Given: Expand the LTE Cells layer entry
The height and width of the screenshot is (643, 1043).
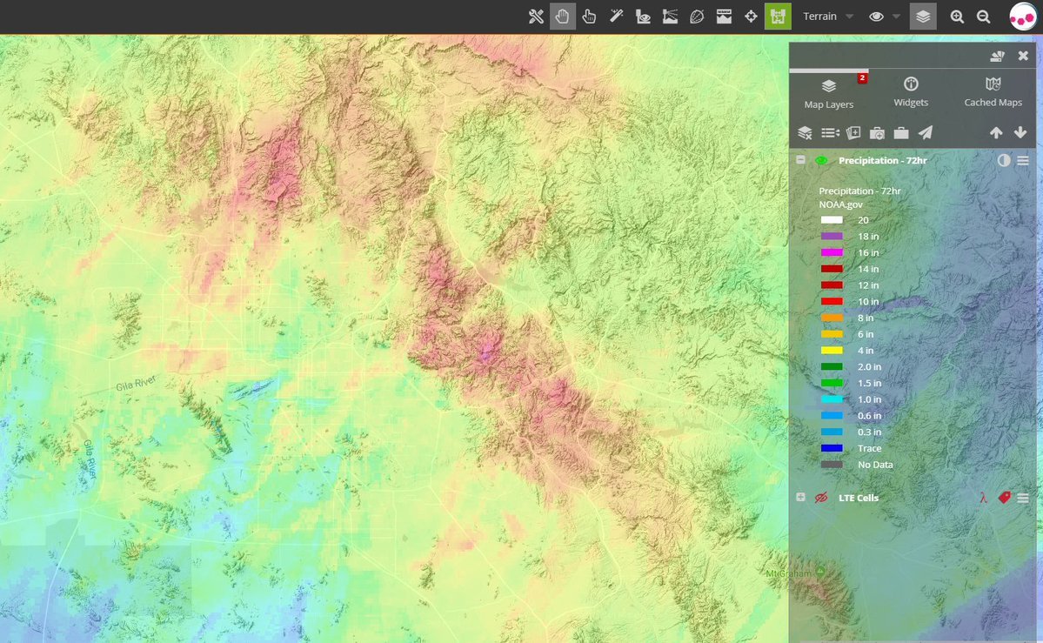Looking at the screenshot, I should [800, 498].
